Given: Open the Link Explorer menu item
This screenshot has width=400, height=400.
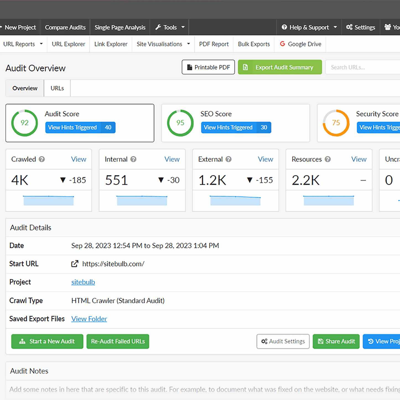Looking at the screenshot, I should [111, 44].
